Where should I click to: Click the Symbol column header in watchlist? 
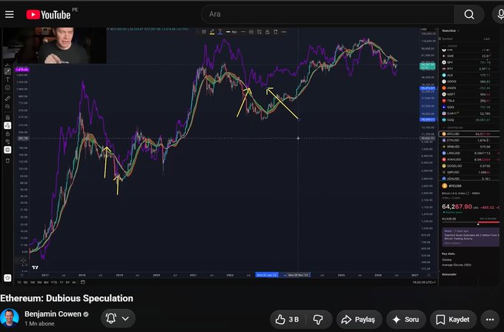point(447,39)
